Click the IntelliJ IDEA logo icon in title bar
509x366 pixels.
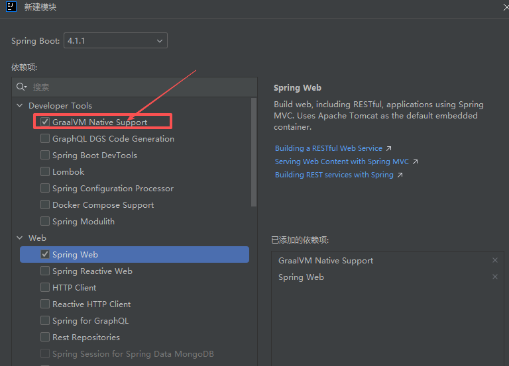tap(11, 7)
